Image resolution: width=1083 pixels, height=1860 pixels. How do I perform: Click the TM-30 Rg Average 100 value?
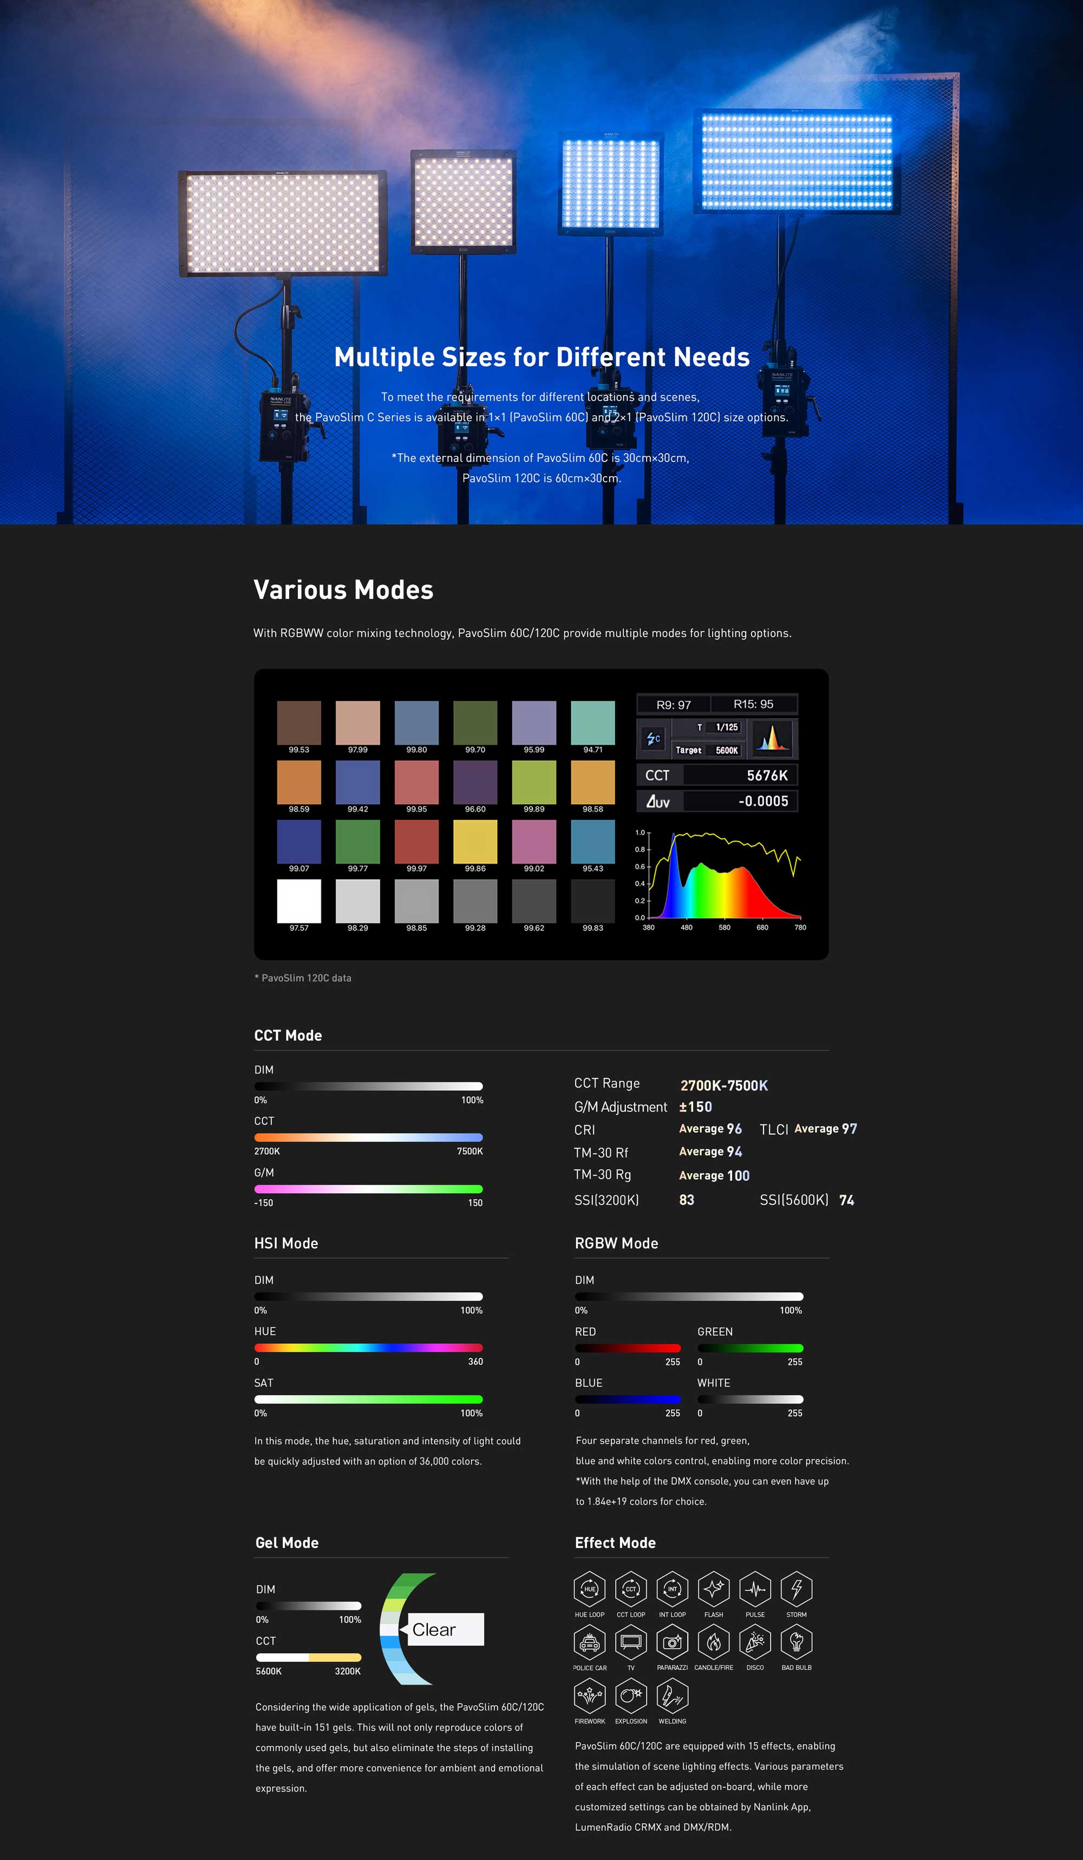pyautogui.click(x=714, y=1176)
